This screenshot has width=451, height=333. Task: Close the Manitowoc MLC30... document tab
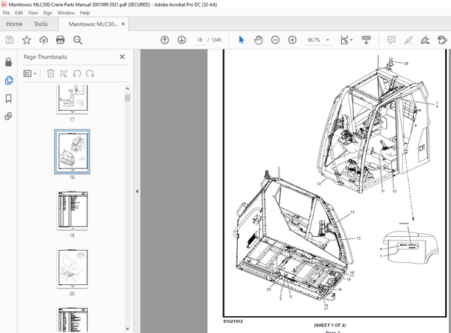click(x=123, y=24)
